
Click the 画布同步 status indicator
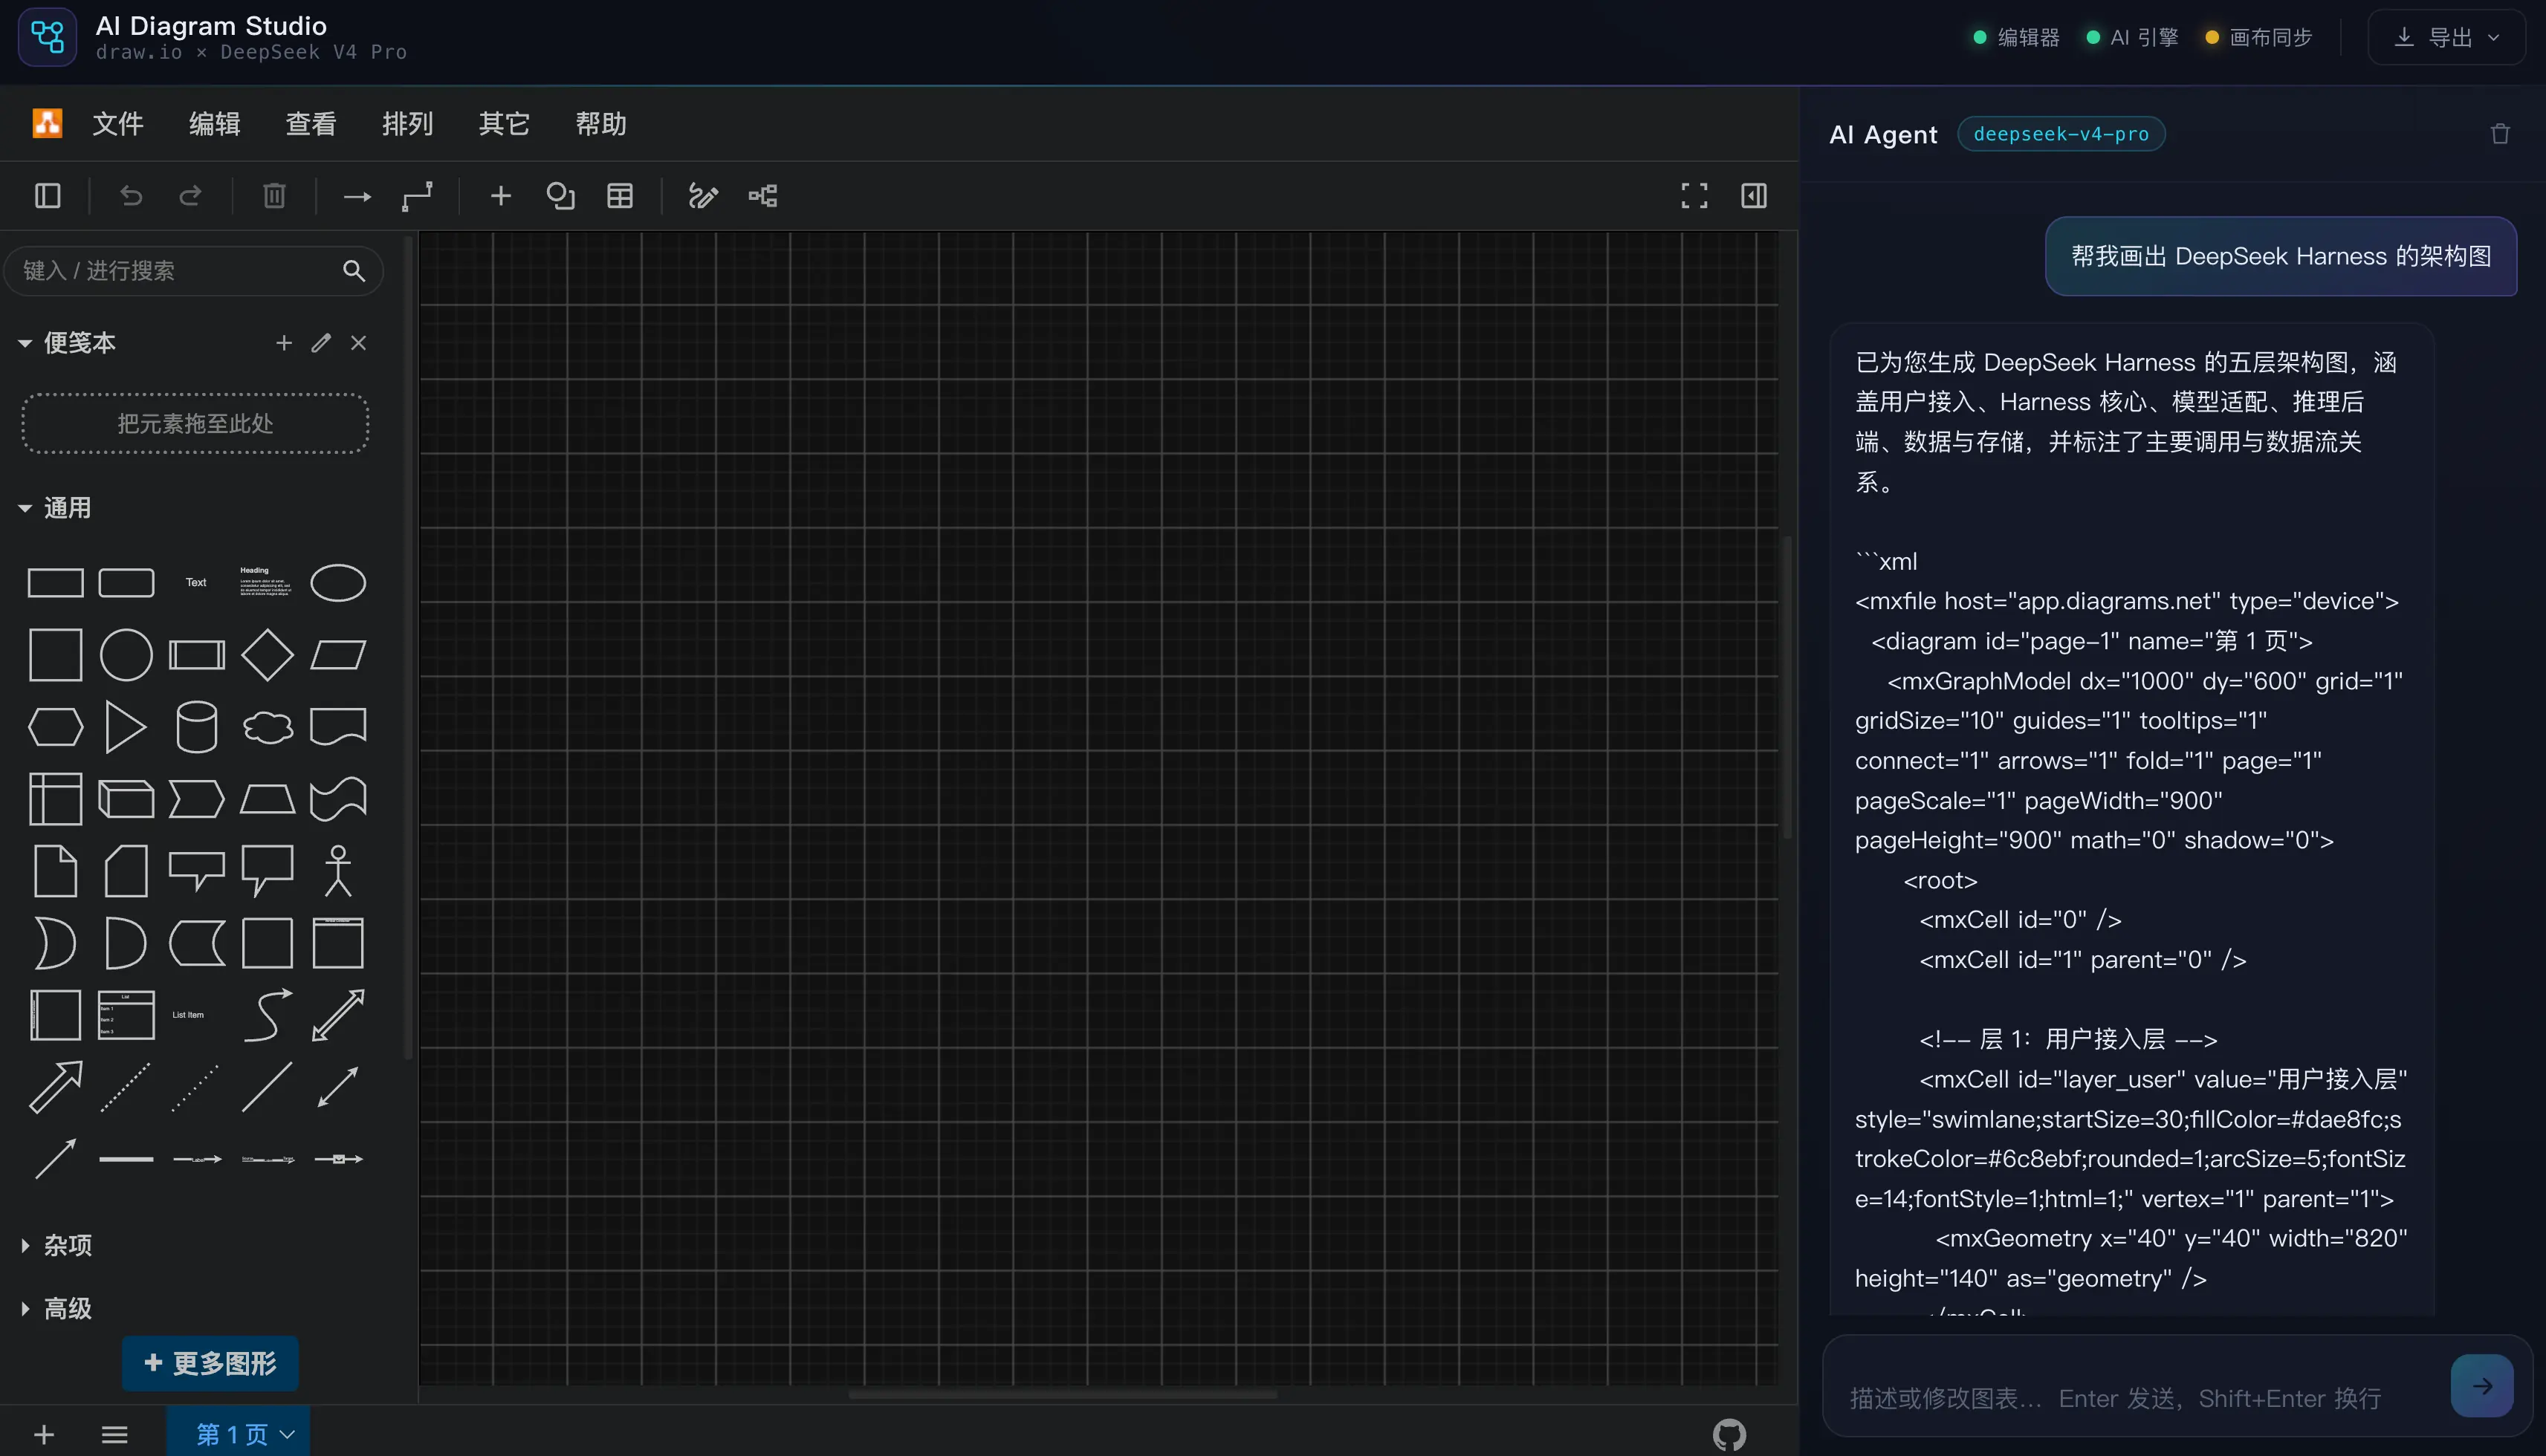[x=2259, y=37]
